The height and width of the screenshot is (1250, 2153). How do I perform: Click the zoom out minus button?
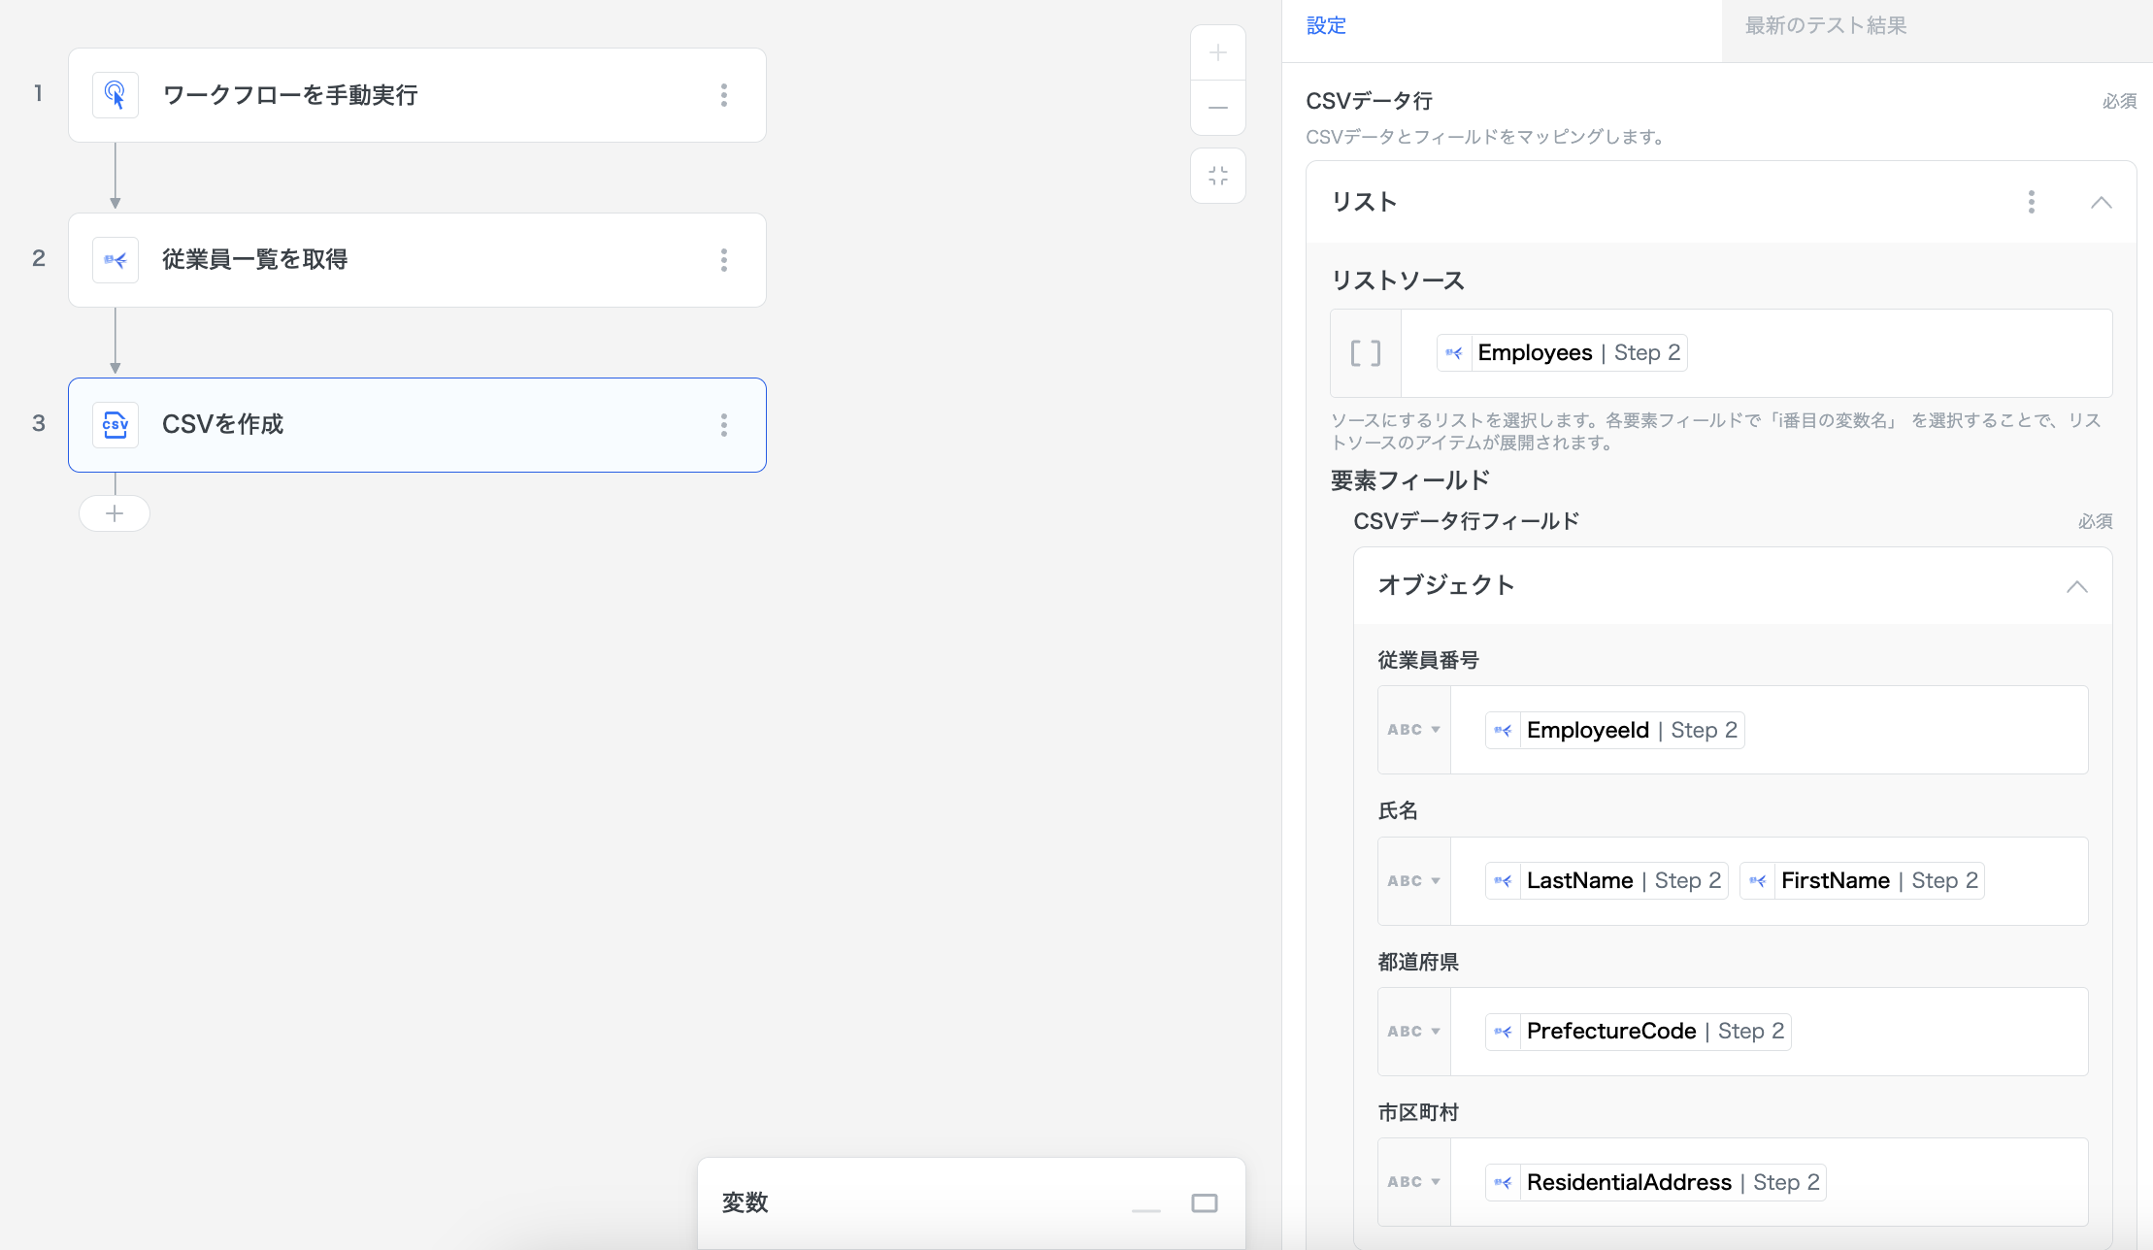point(1218,107)
